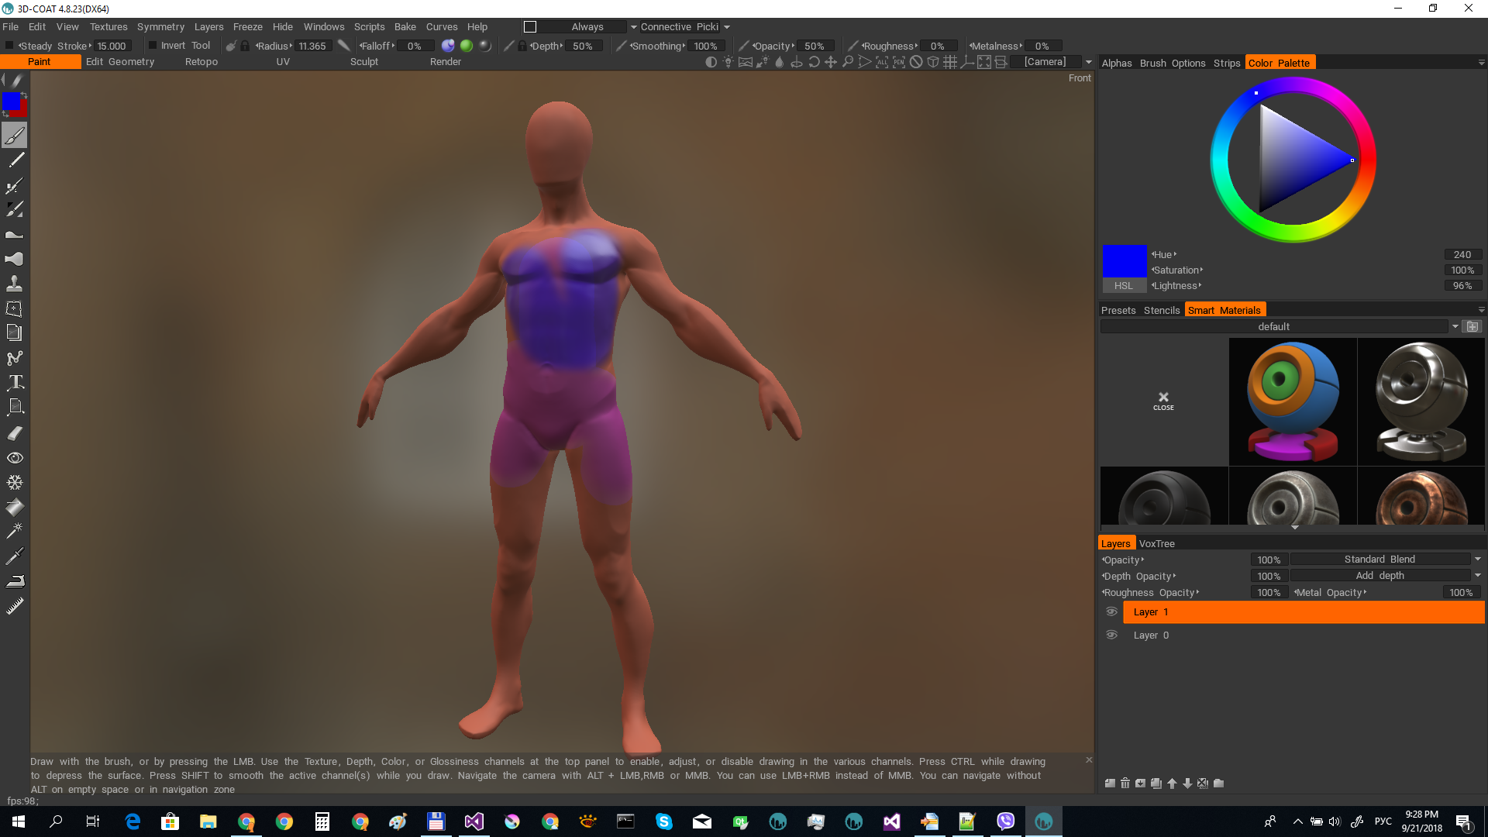
Task: Hide Layer 0 using its eye icon
Action: pyautogui.click(x=1111, y=635)
